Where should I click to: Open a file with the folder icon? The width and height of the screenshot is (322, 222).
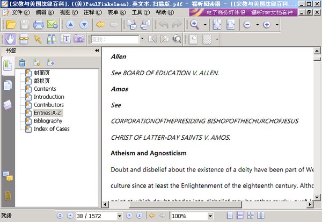tap(11, 25)
